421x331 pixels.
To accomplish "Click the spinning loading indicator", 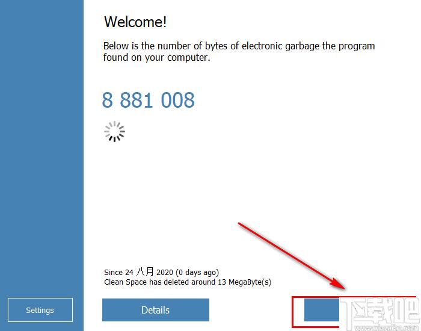I will pyautogui.click(x=114, y=132).
